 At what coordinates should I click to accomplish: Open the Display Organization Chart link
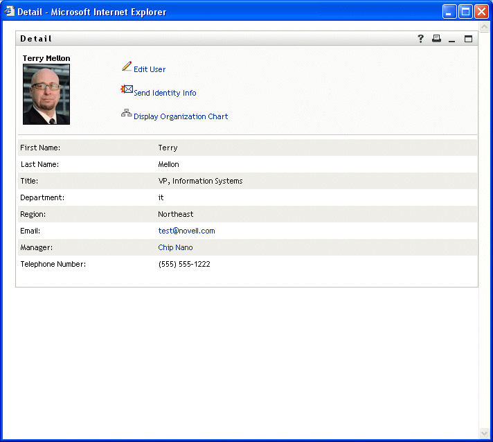181,116
